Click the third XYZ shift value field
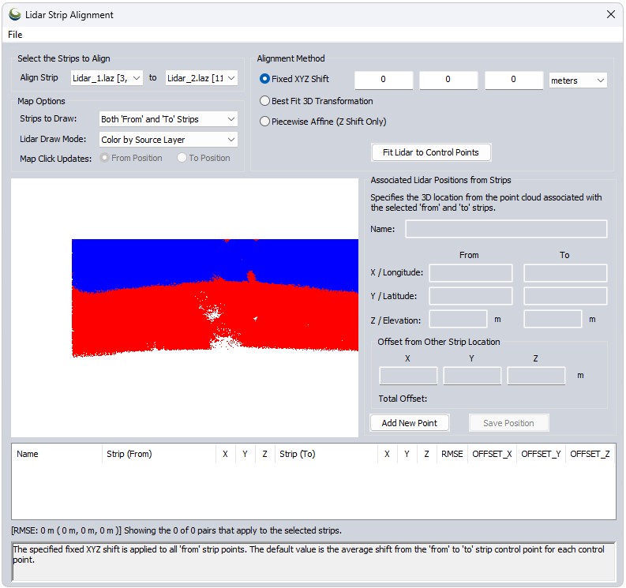Screen dimensions: 626x588 (x=513, y=80)
